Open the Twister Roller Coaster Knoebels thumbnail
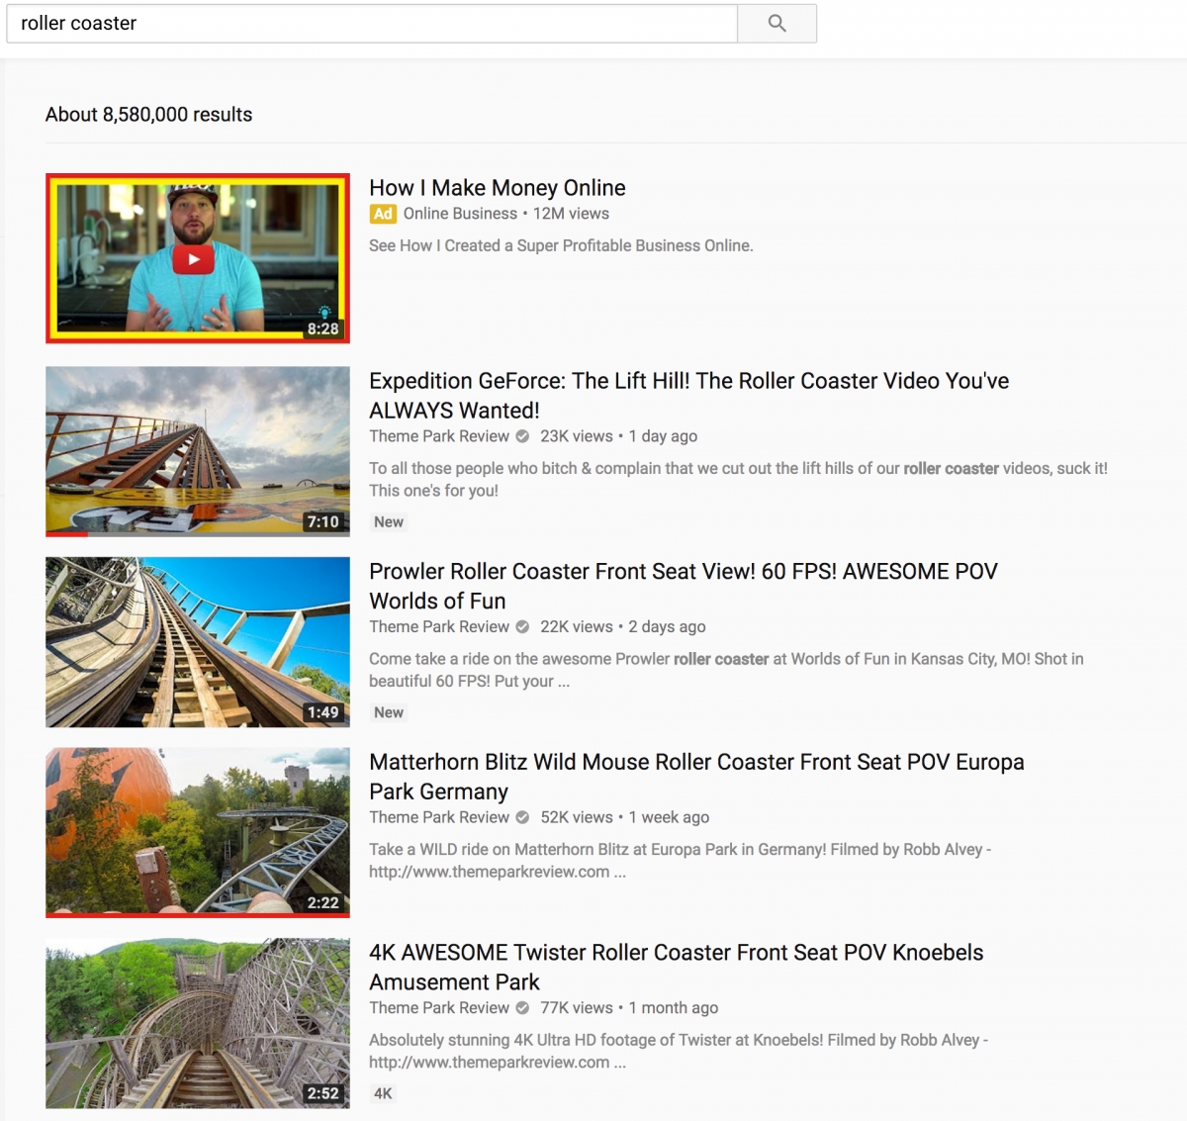 (x=198, y=1023)
